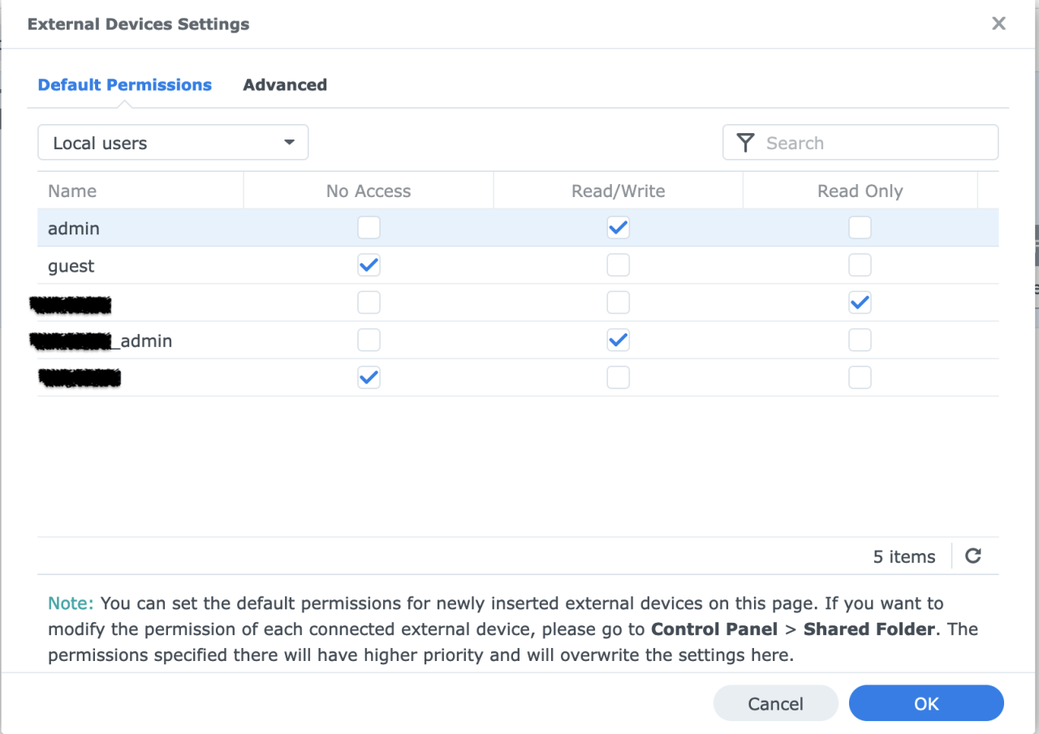Image resolution: width=1039 pixels, height=734 pixels.
Task: Close the External Devices Settings dialog
Action: (998, 24)
